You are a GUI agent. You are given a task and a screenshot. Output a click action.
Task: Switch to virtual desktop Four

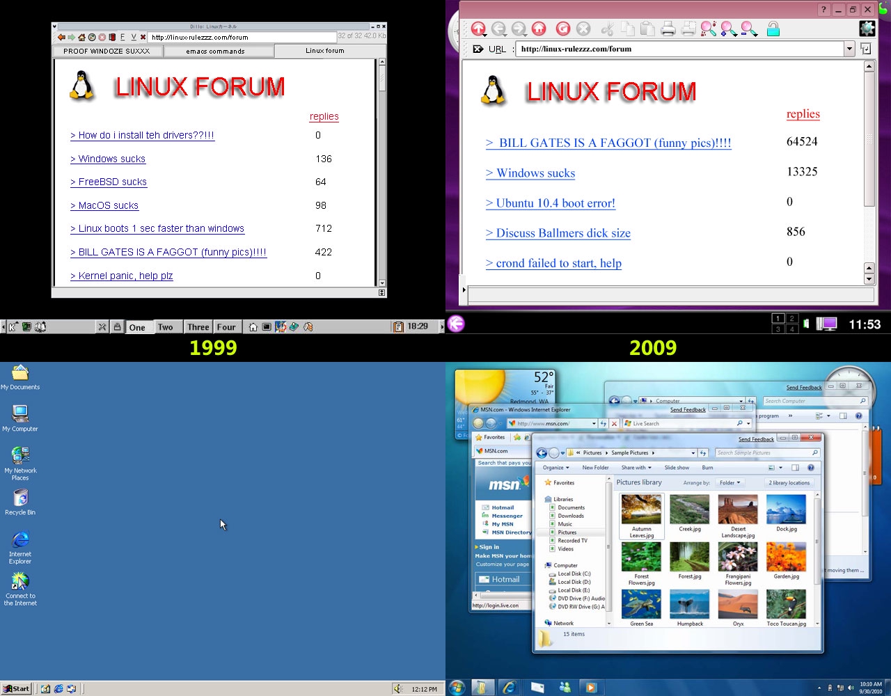coord(227,326)
